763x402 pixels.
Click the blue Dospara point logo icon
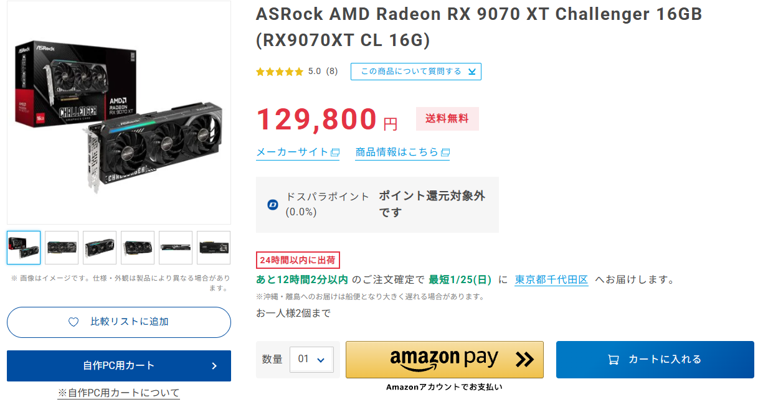272,204
